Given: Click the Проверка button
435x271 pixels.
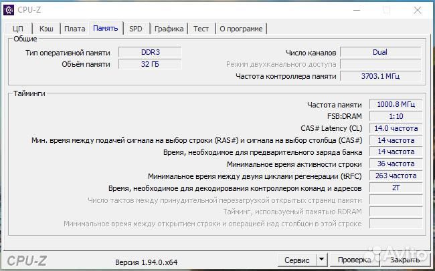Looking at the screenshot, I should (x=354, y=260).
